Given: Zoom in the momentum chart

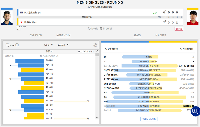Looking at the screenshot, I should coord(17,45).
